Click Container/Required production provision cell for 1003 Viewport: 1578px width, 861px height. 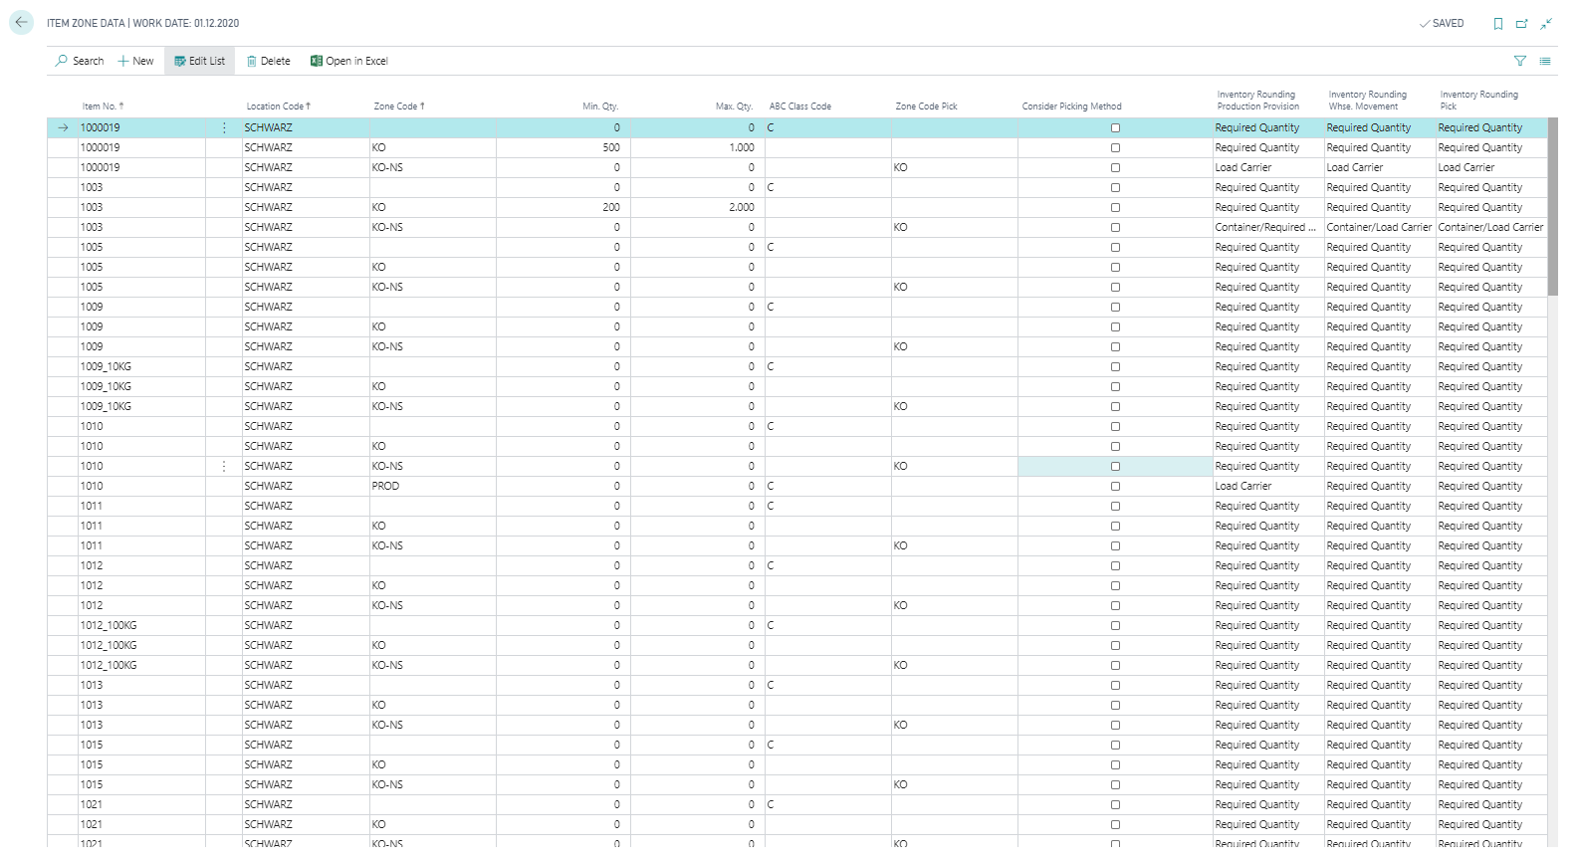tap(1268, 227)
